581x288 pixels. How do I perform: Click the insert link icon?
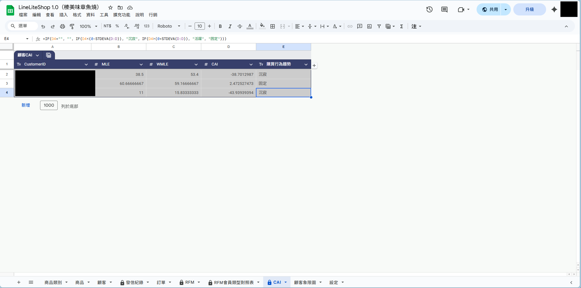350,26
